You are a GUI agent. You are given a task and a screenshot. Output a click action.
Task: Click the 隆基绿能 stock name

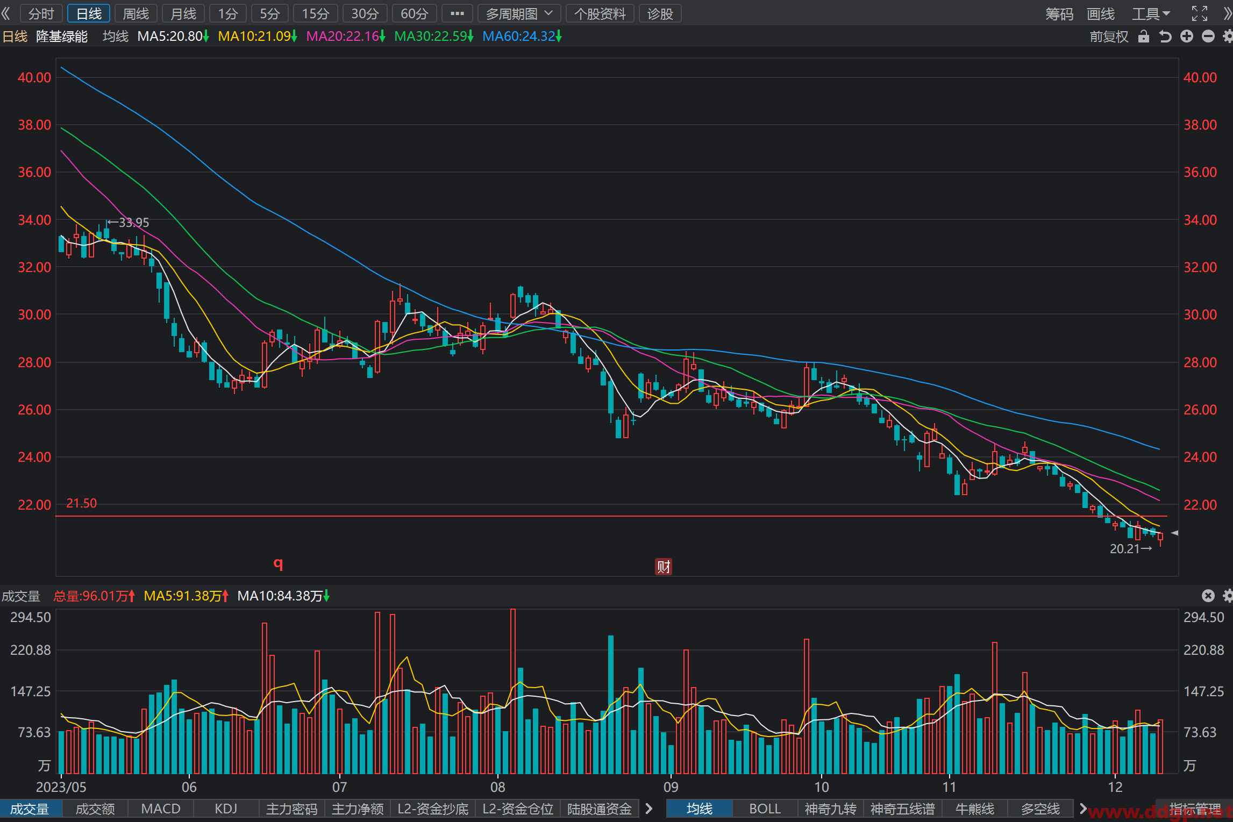(x=62, y=36)
